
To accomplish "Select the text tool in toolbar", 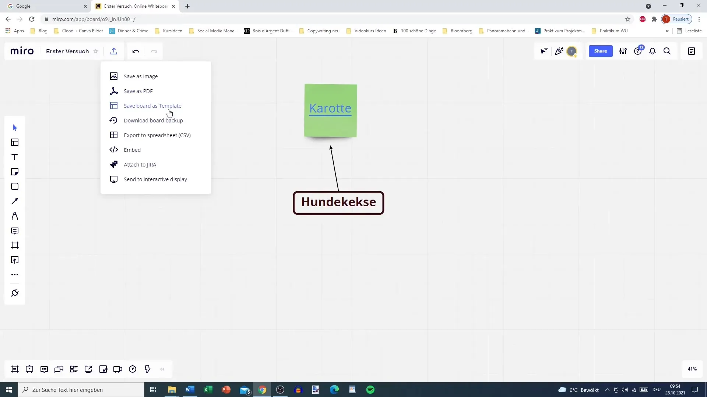I will [15, 157].
